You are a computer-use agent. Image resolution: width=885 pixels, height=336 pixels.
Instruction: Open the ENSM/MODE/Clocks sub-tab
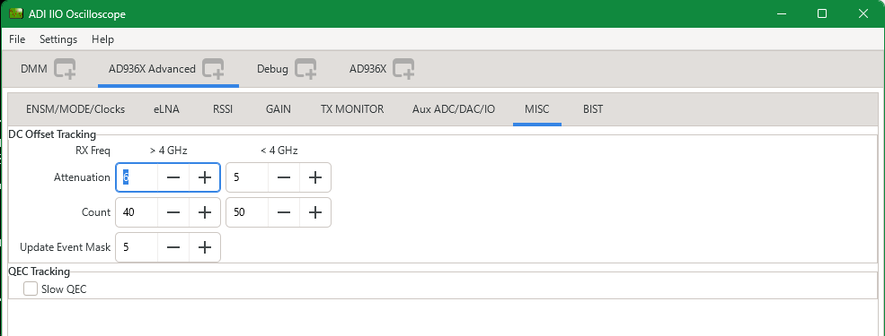coord(75,109)
